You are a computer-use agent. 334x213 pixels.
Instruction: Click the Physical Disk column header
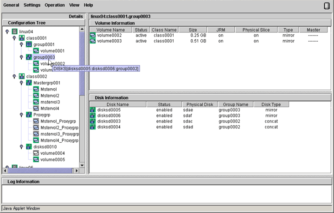[200, 104]
